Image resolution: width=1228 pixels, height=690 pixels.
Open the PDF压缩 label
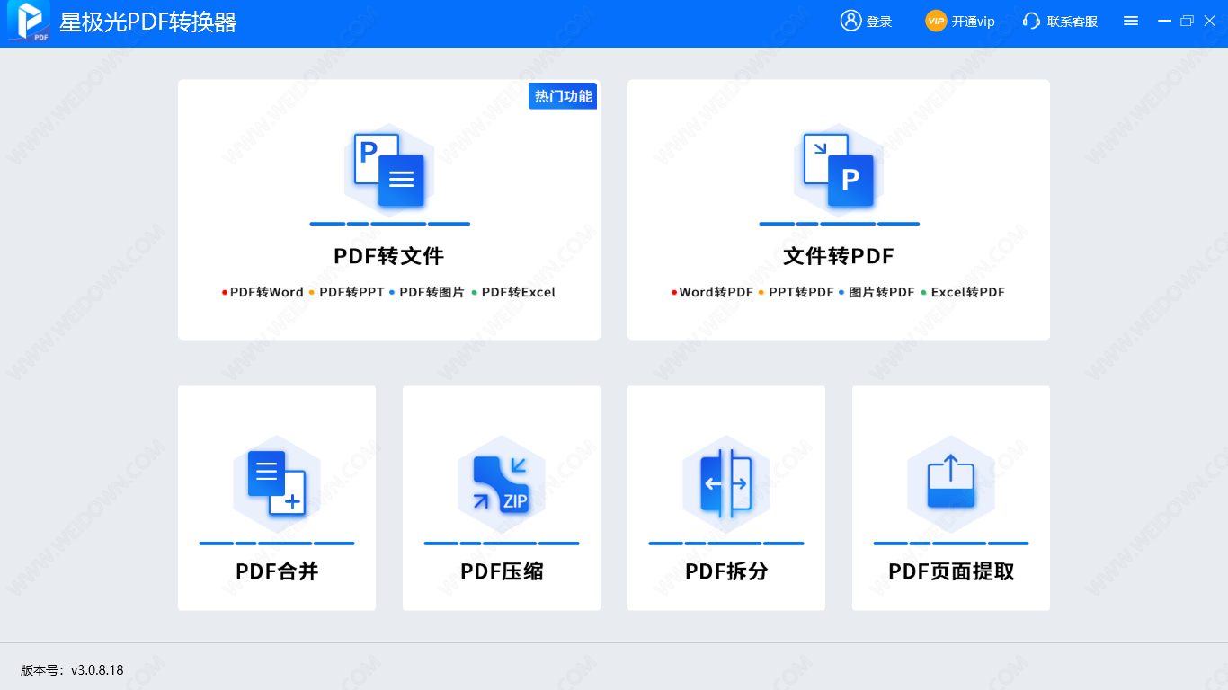[502, 571]
